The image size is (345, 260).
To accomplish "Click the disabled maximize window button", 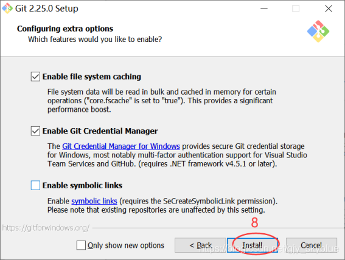I will click(x=296, y=9).
